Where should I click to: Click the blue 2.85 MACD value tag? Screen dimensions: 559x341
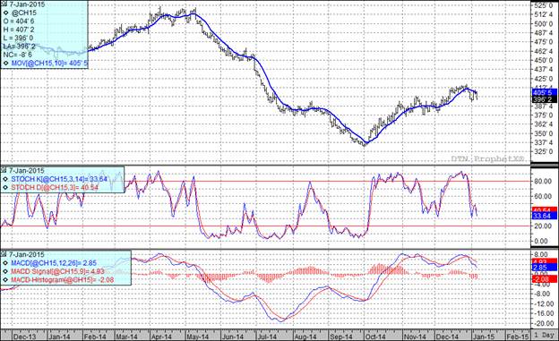click(544, 268)
